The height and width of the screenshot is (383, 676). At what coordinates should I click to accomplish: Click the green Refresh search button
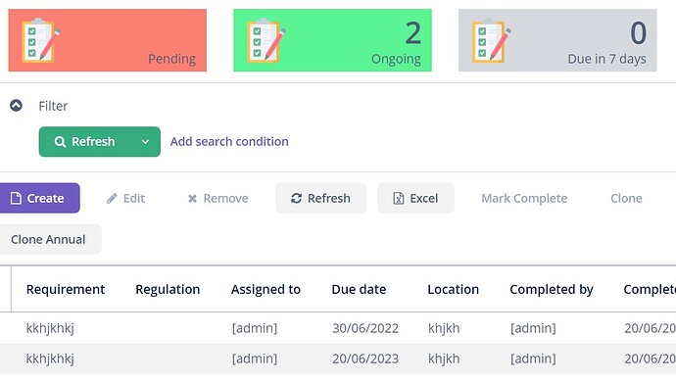coord(100,142)
